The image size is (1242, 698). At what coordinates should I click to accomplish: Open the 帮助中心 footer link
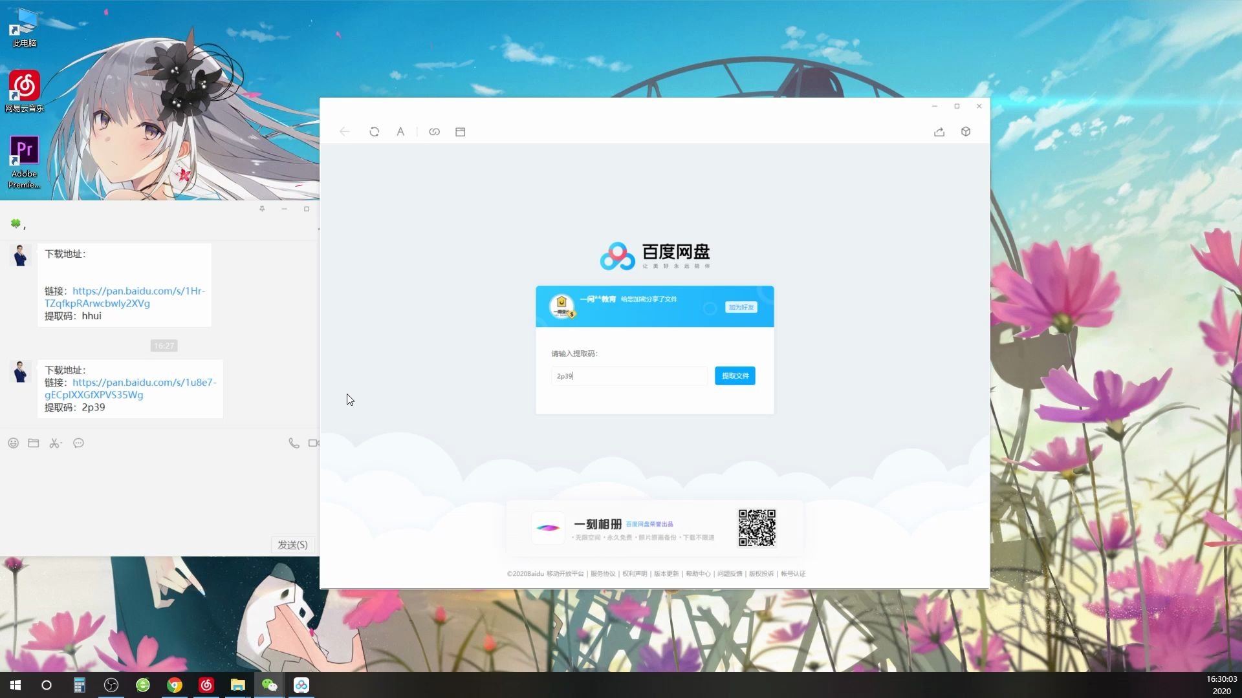click(698, 573)
